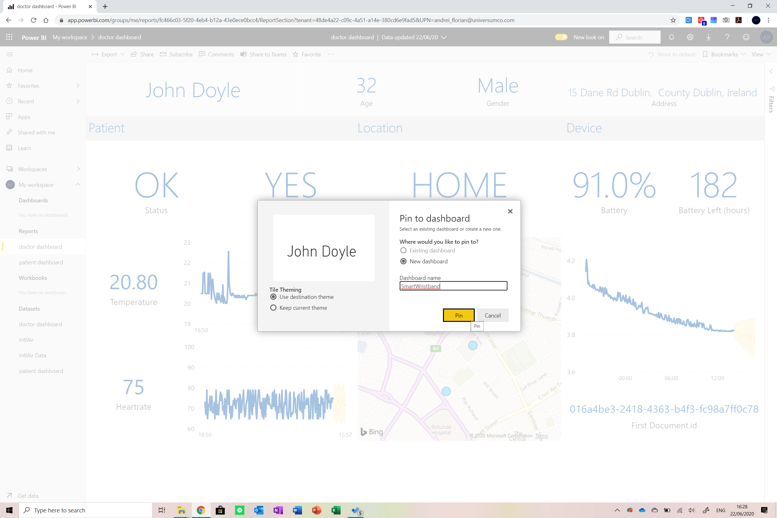Click the feedback smiley icon
This screenshot has height=518, width=777.
[x=746, y=37]
